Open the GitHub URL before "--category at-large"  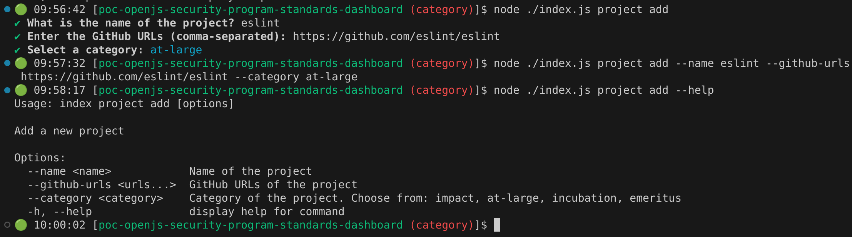[124, 77]
